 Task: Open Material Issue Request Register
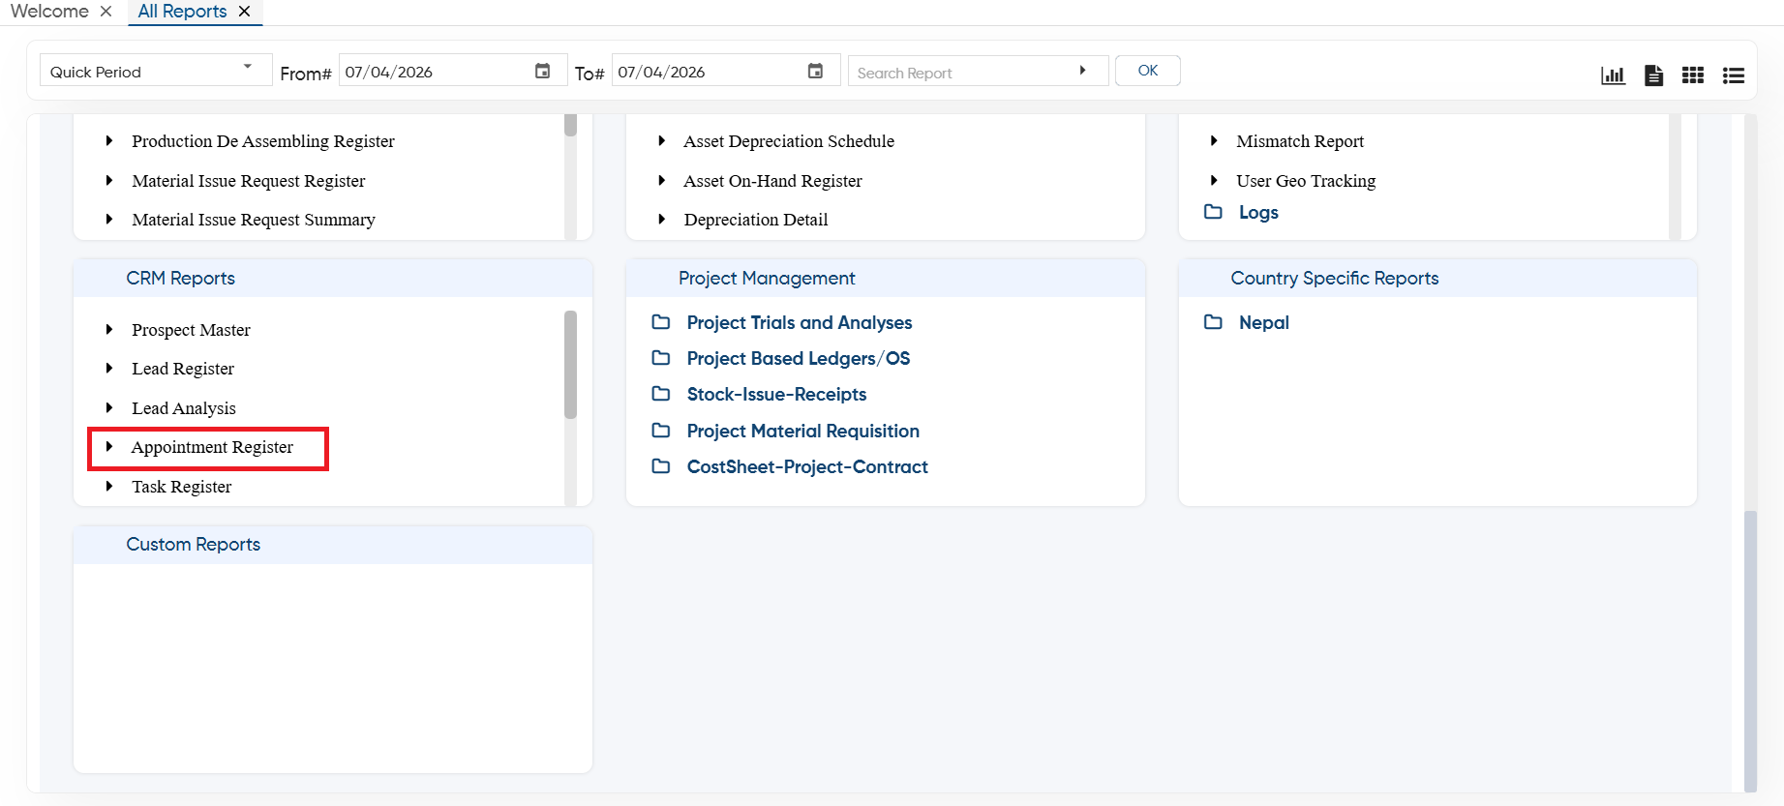(x=249, y=181)
